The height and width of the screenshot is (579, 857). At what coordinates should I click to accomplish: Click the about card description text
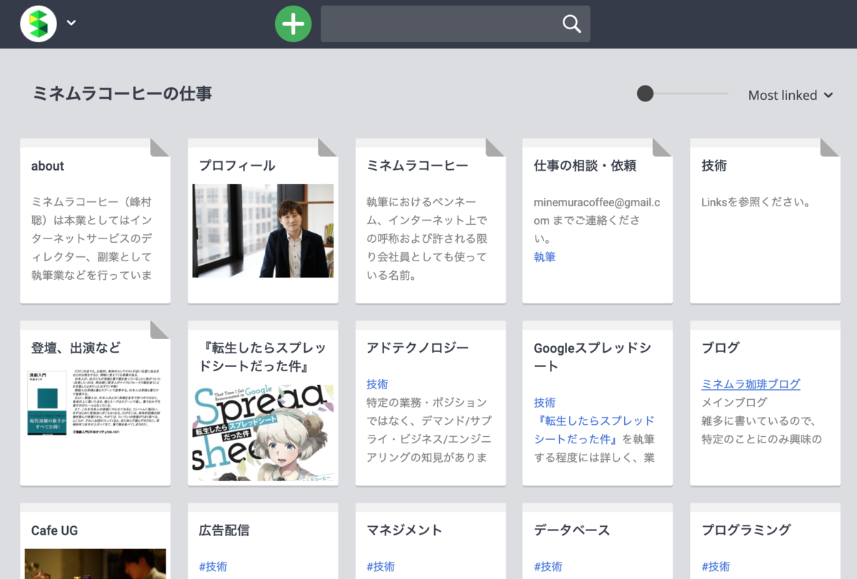[x=91, y=238]
